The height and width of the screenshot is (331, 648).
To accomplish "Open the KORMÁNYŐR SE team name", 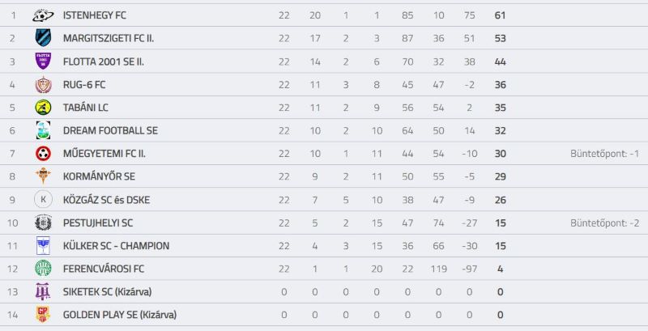I will (99, 176).
